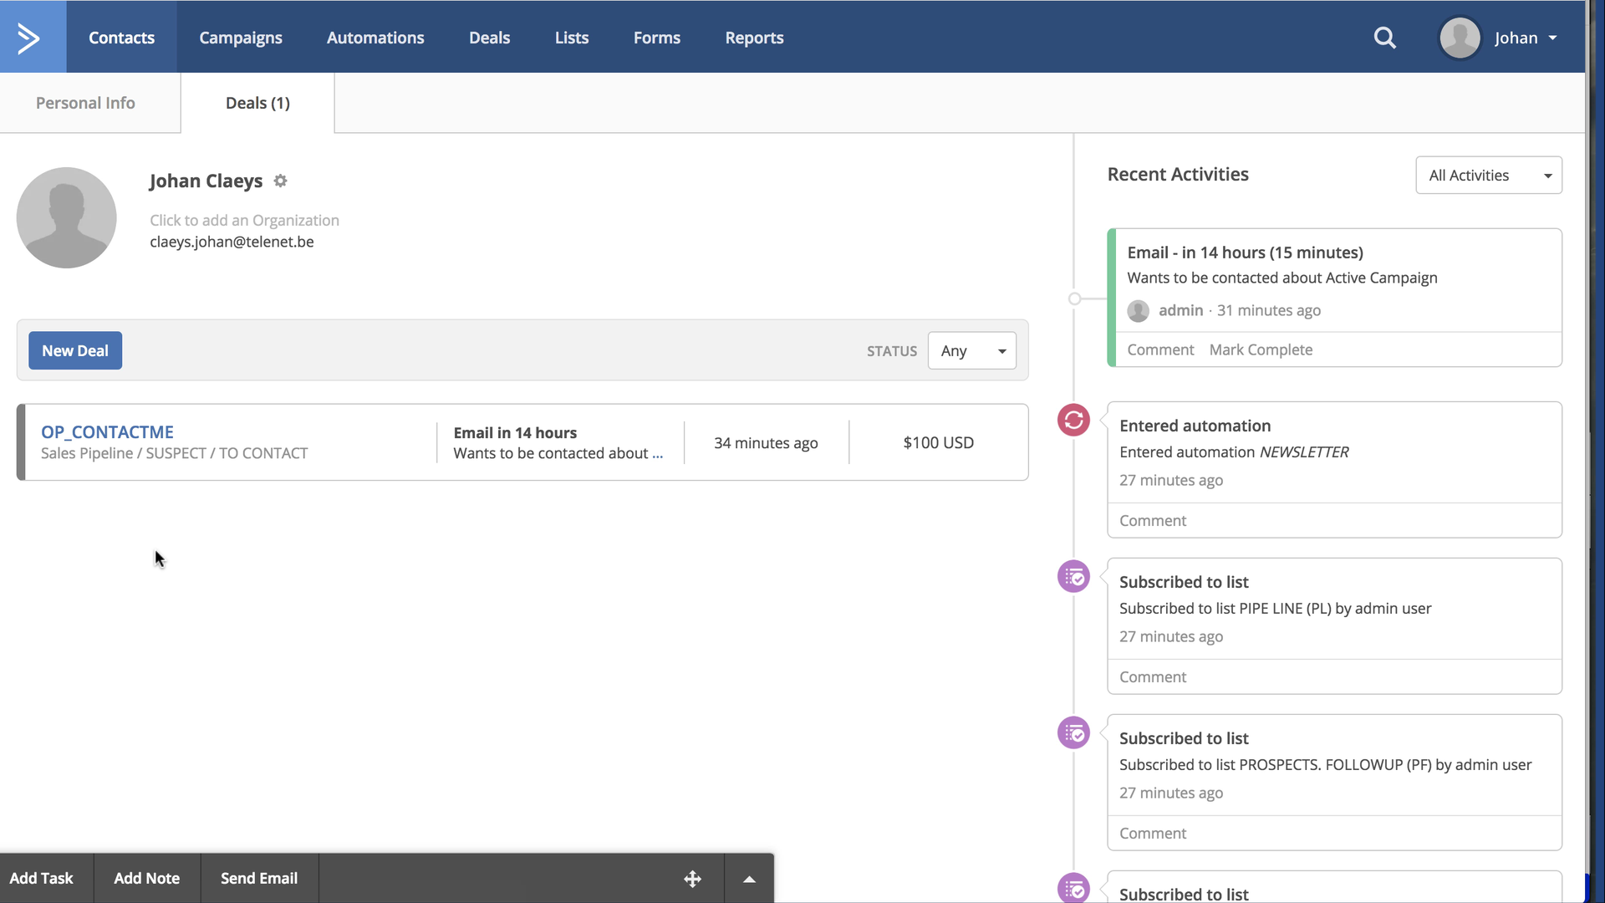Click the New Deal button

[75, 351]
